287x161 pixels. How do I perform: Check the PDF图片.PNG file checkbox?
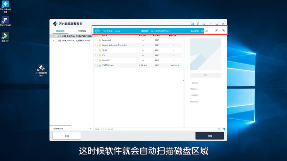[x=97, y=65]
